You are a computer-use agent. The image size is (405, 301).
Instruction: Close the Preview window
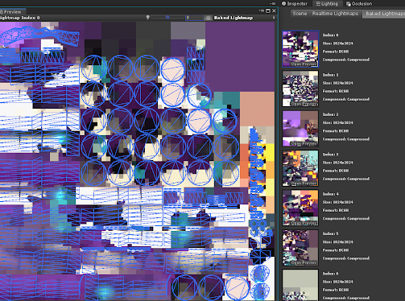(274, 10)
